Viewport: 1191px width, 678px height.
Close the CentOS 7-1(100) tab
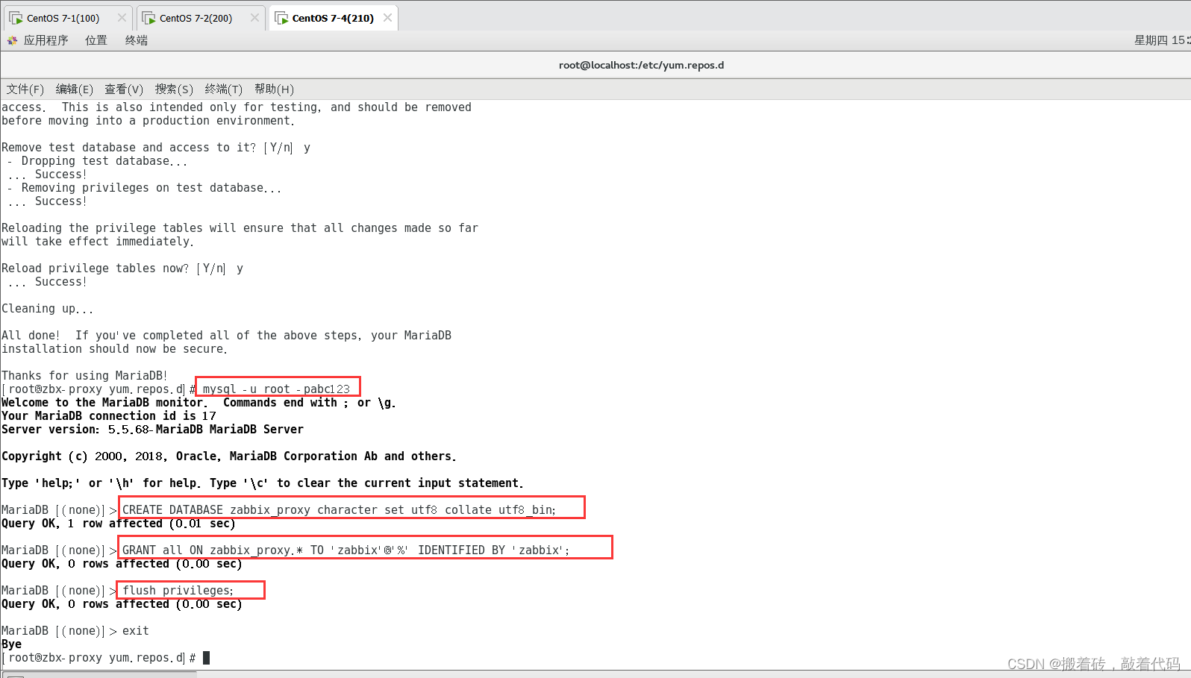coord(122,18)
